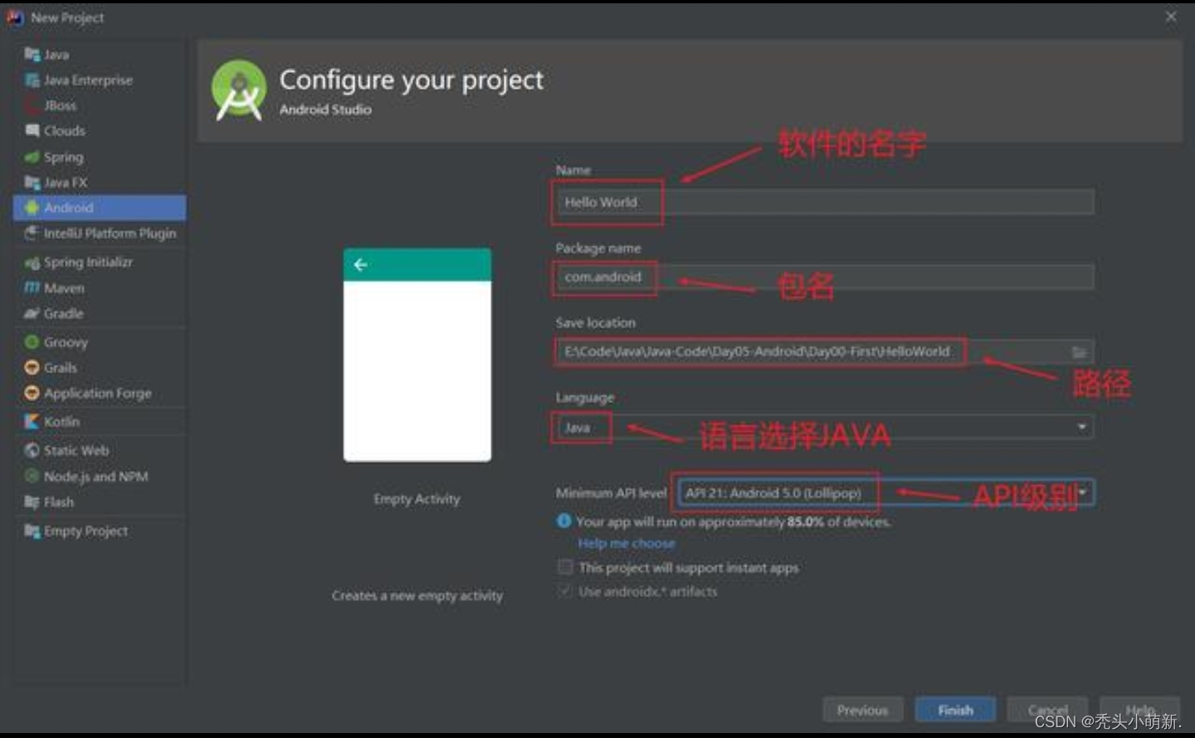Click the Android robot icon in the sidebar

click(x=32, y=208)
